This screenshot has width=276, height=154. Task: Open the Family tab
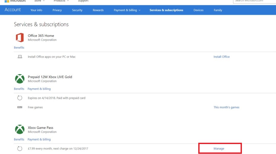click(218, 10)
